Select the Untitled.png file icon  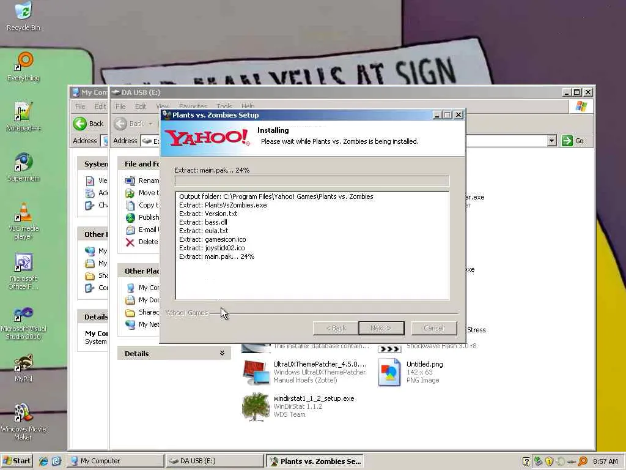[x=389, y=372]
